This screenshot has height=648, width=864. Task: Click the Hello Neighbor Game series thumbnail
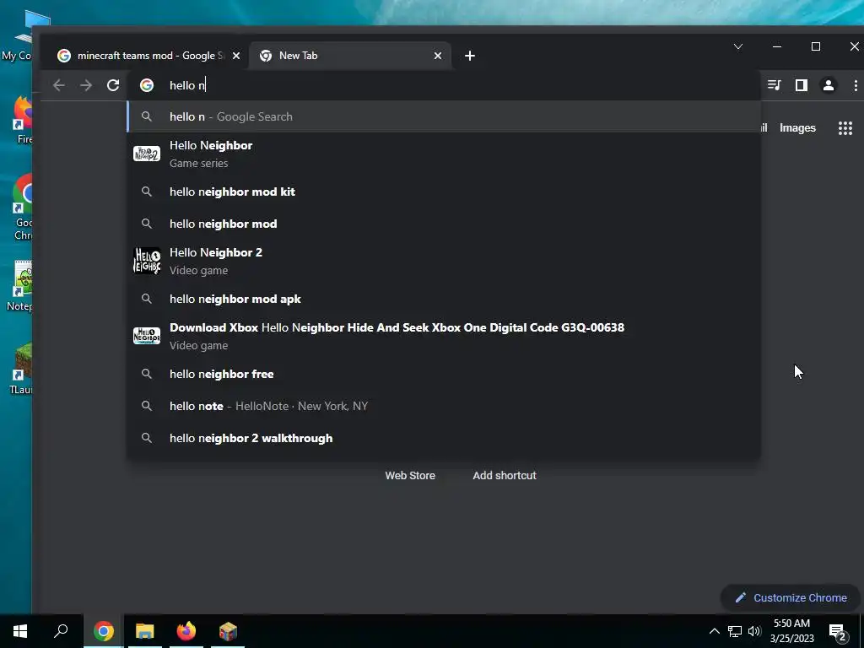pyautogui.click(x=147, y=154)
